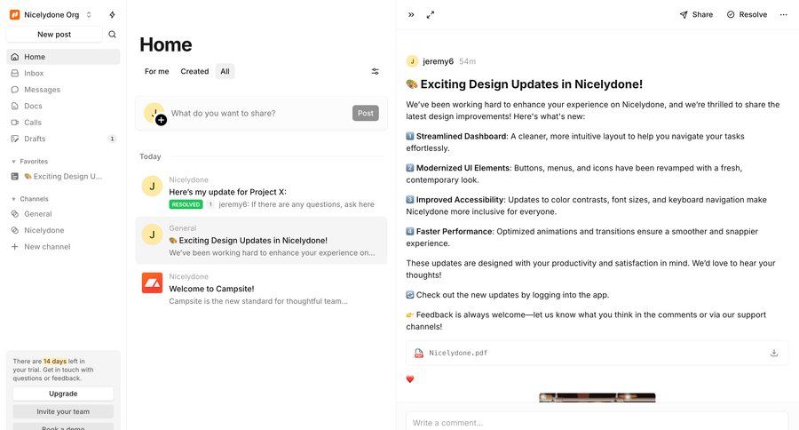Switch to the For me tab

click(x=156, y=71)
